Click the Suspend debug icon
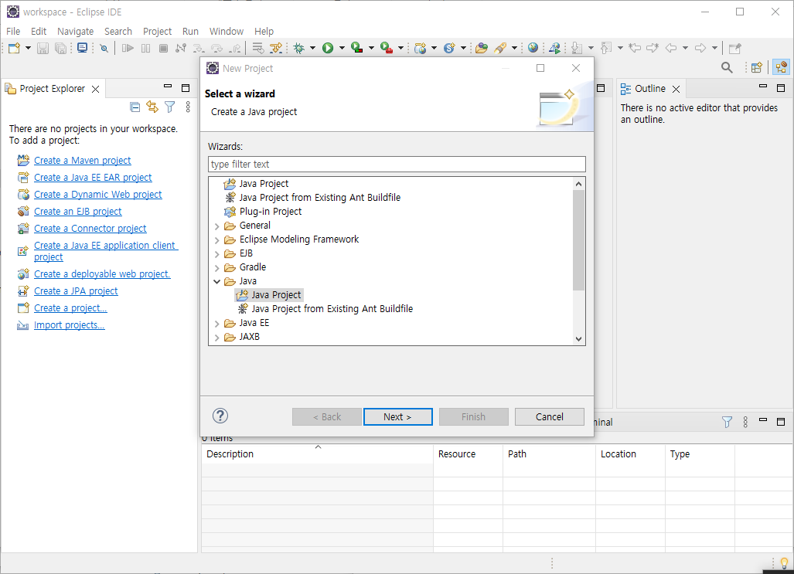Screen dimensions: 794x574 tap(146, 48)
